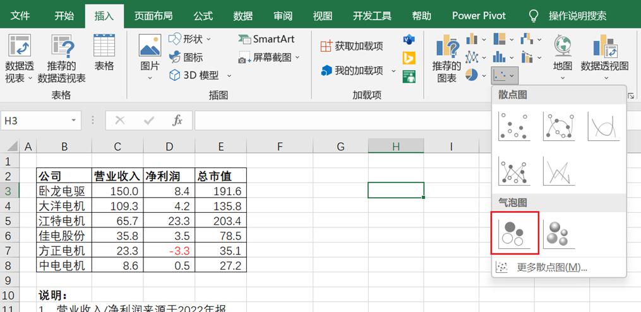Click the Select All corner triangle
The width and height of the screenshot is (641, 312).
pos(13,146)
